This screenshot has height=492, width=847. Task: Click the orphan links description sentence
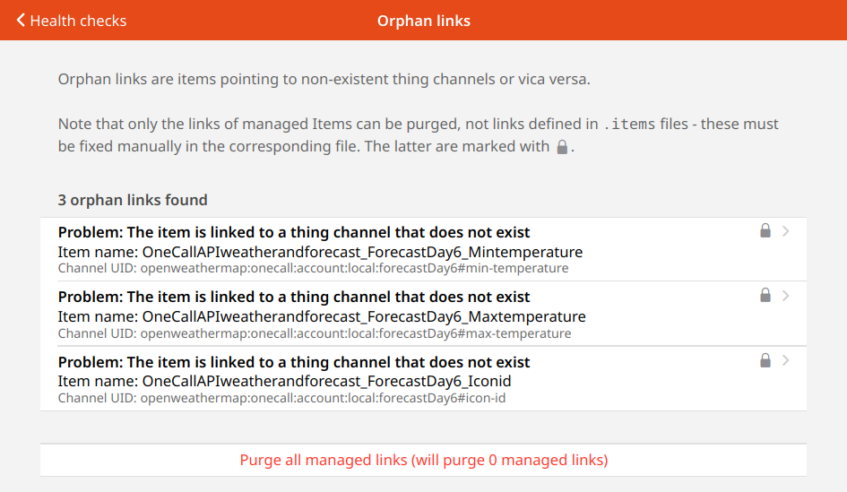[324, 79]
